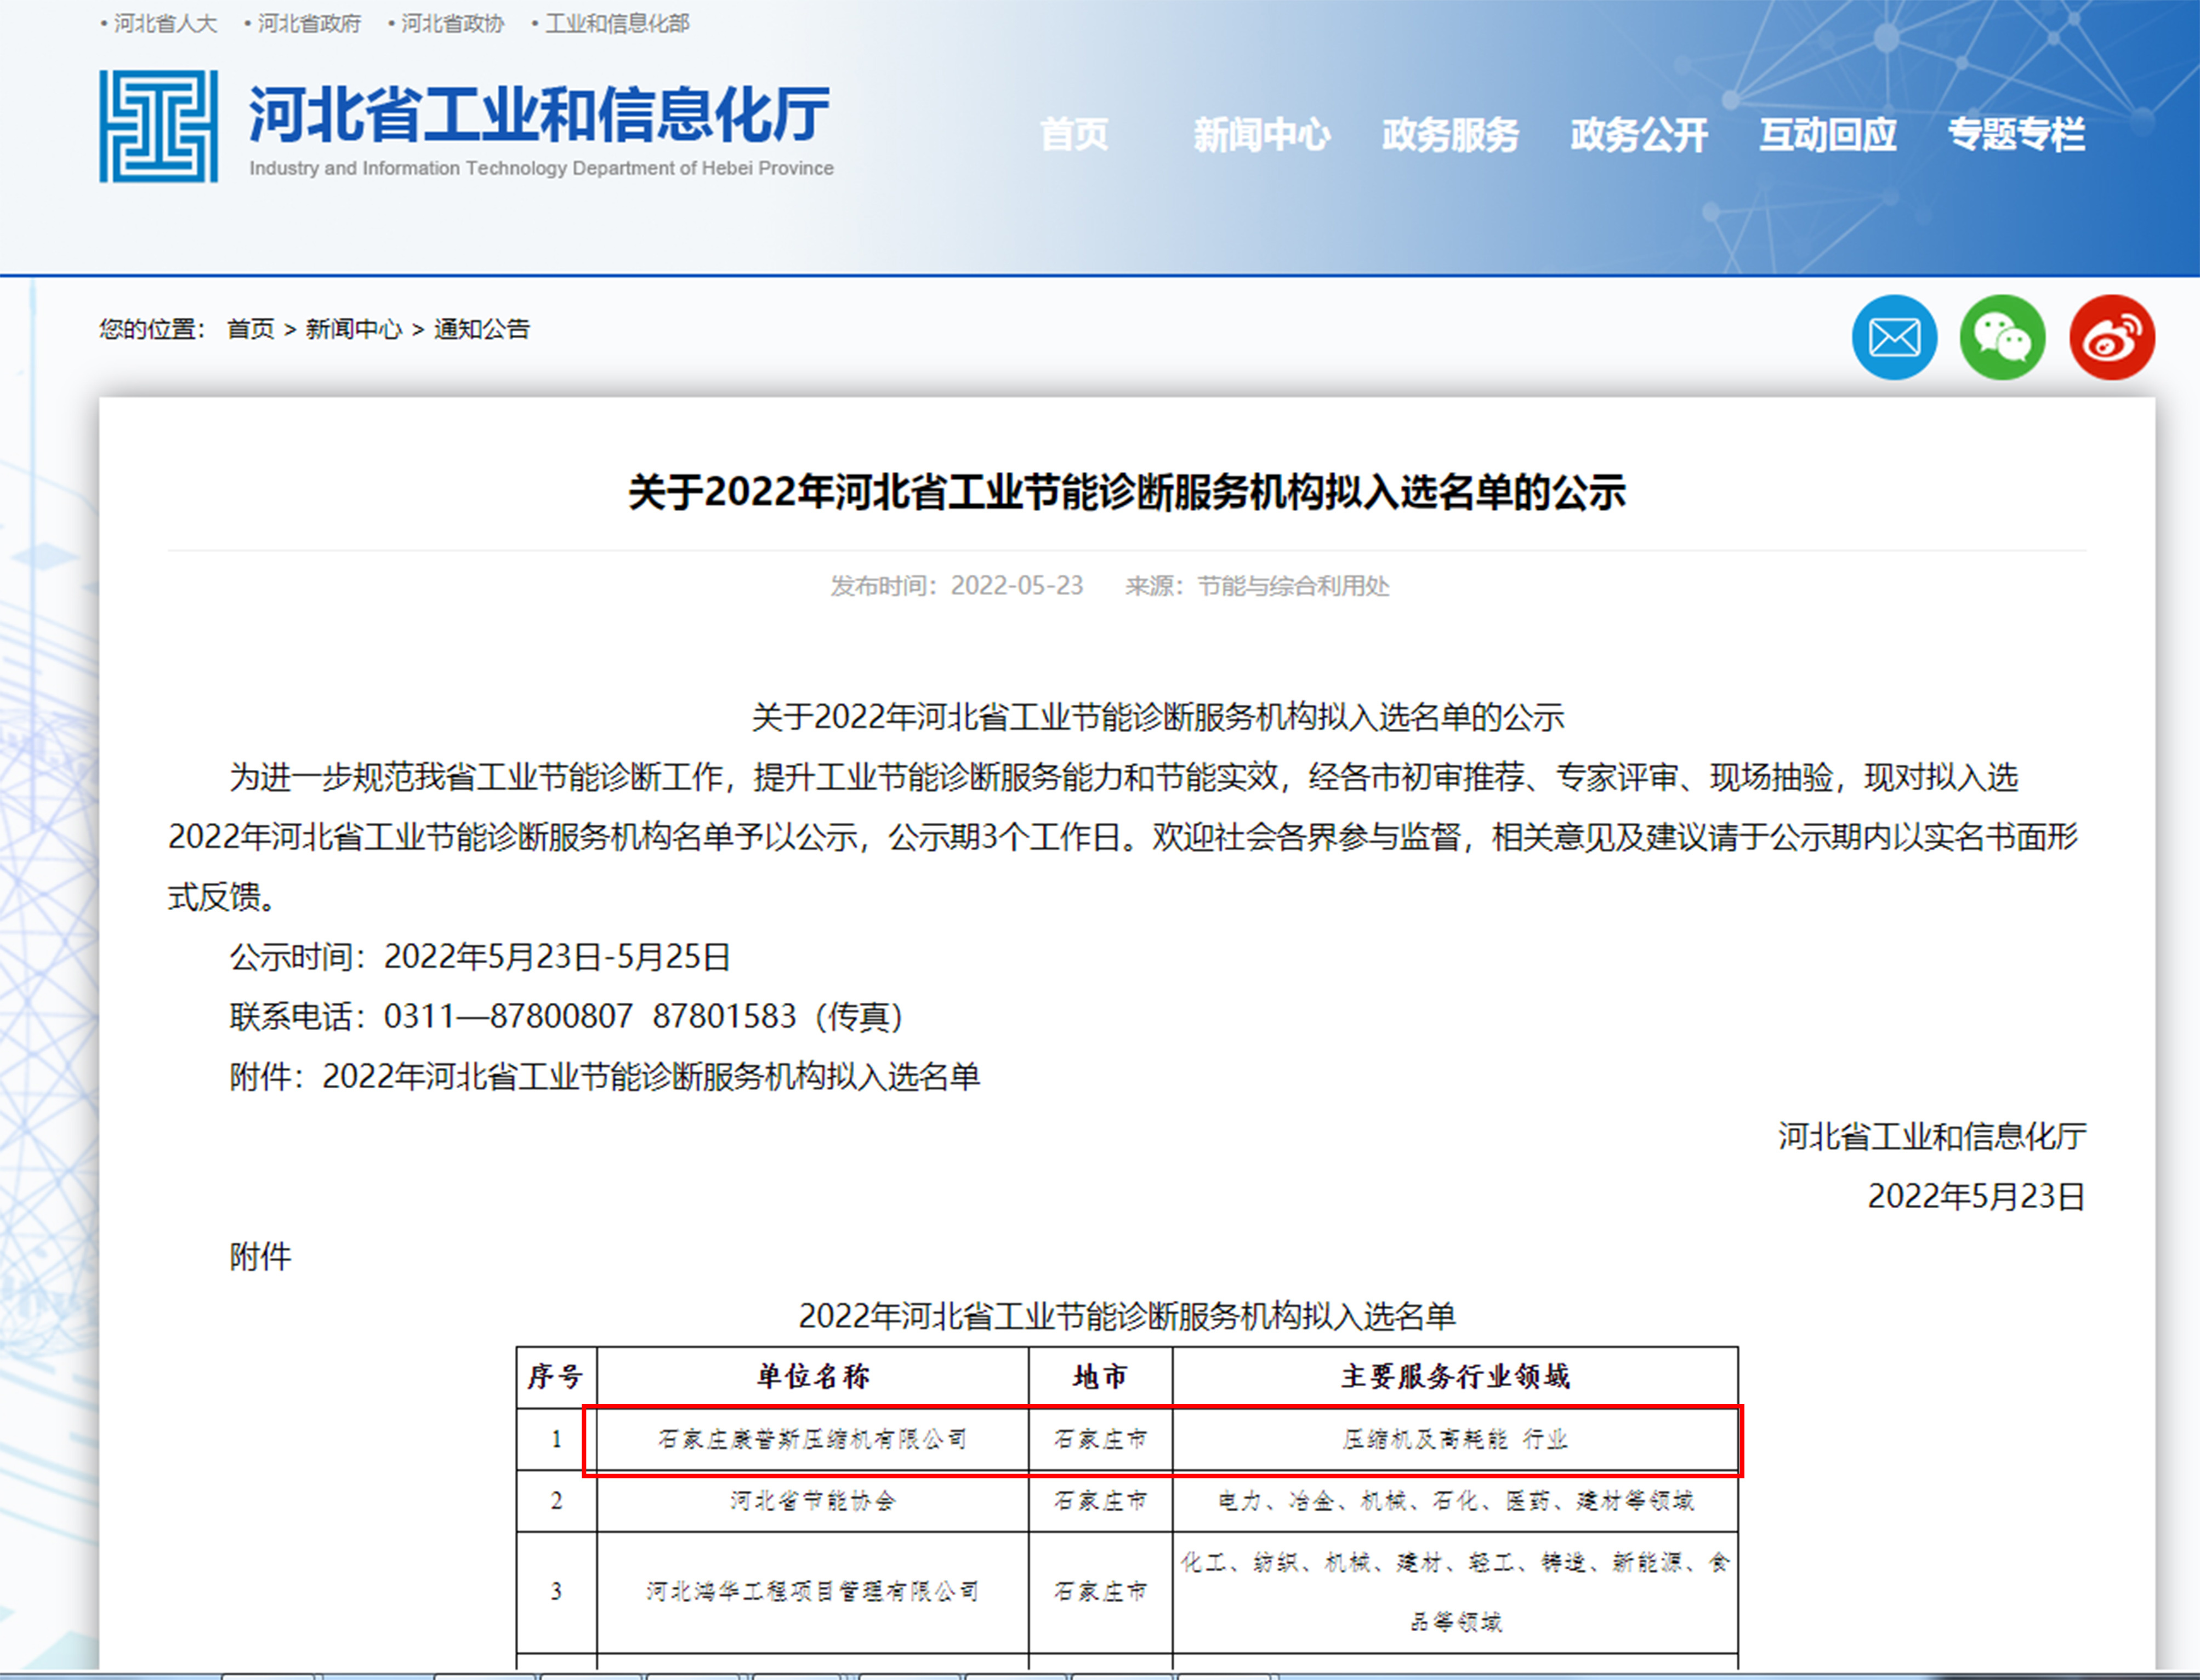Open the 政务服务 navigation menu
2200x1680 pixels.
(1451, 134)
